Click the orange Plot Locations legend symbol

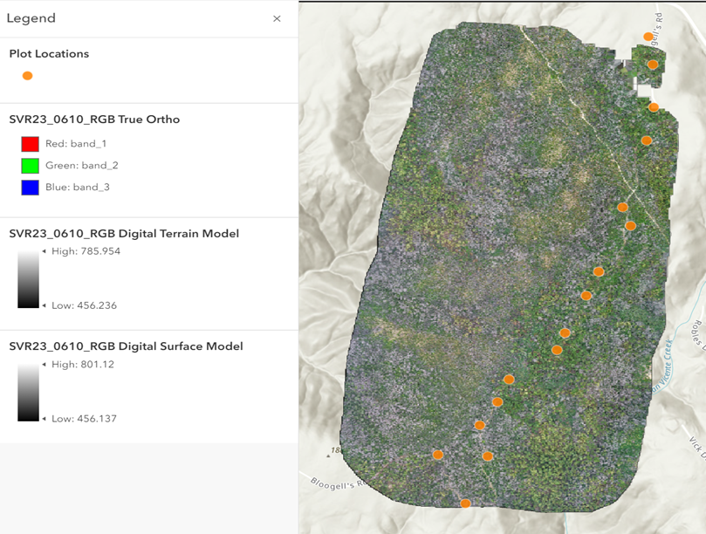click(27, 76)
